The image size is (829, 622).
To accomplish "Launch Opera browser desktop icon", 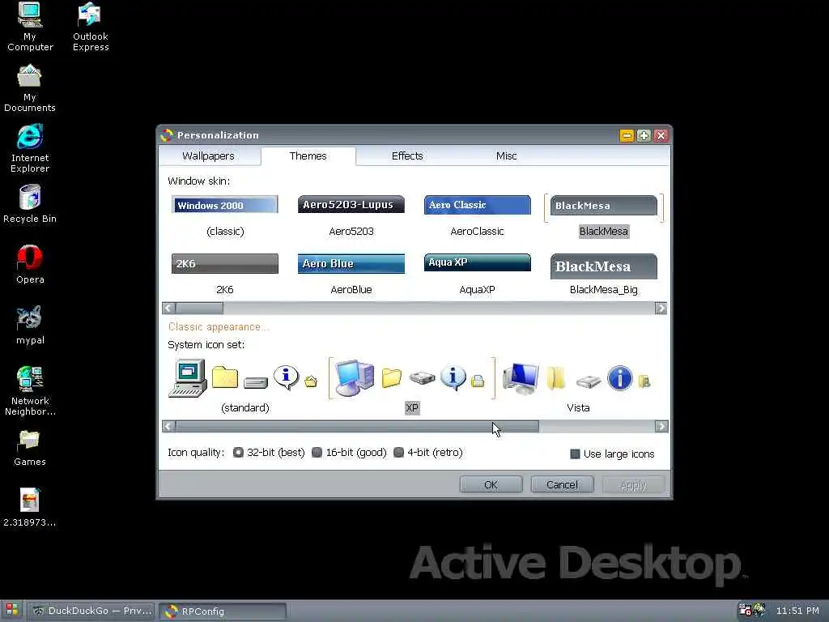I will pos(30,265).
